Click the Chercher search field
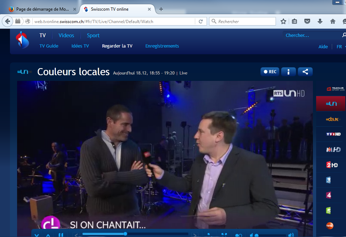Viewport: 346px width, 237px height. (311, 35)
